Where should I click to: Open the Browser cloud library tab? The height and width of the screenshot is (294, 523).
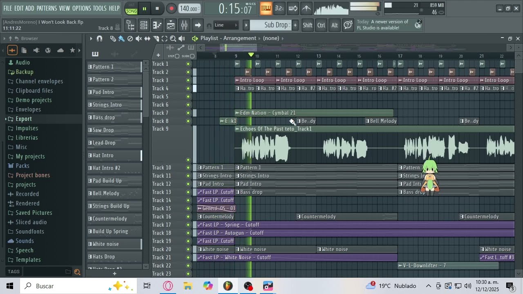(60, 50)
